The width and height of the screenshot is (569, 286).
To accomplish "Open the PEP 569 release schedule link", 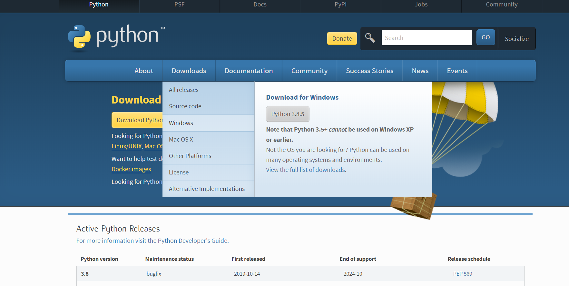I will (463, 274).
